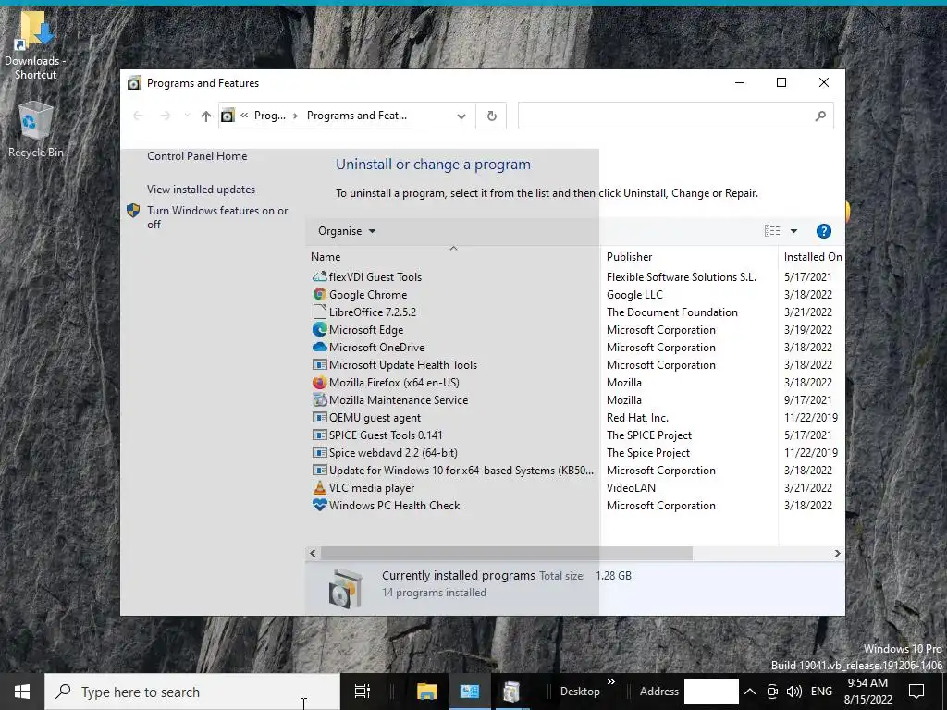Click Turn Windows features on or off
Screen dimensions: 947x710
tap(216, 217)
